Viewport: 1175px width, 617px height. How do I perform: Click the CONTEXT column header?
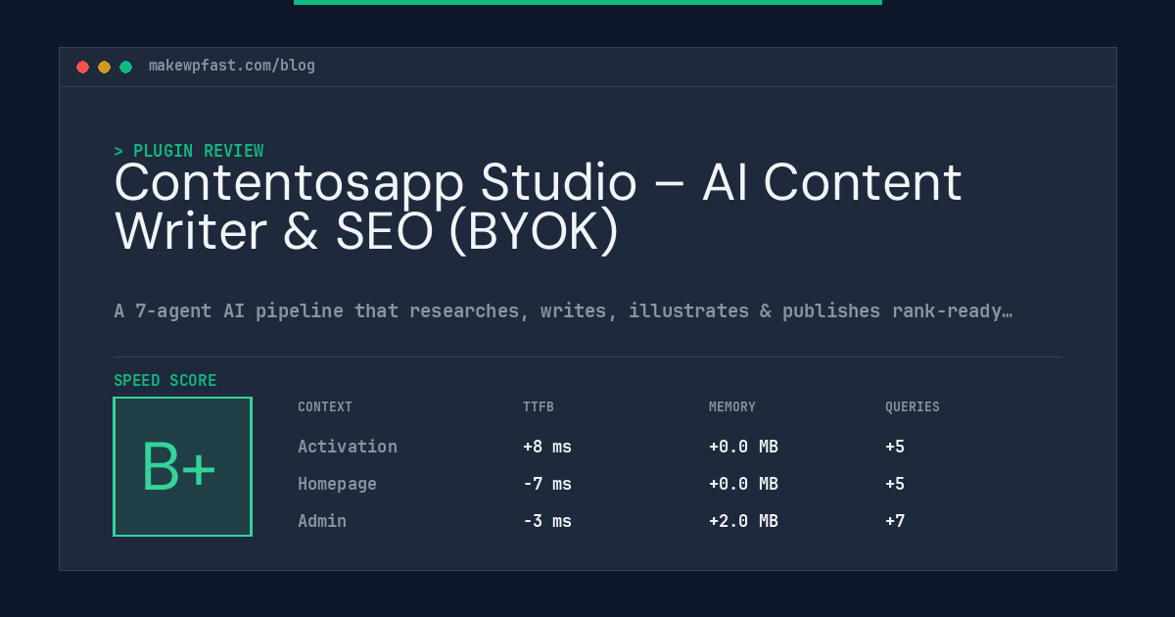point(325,407)
